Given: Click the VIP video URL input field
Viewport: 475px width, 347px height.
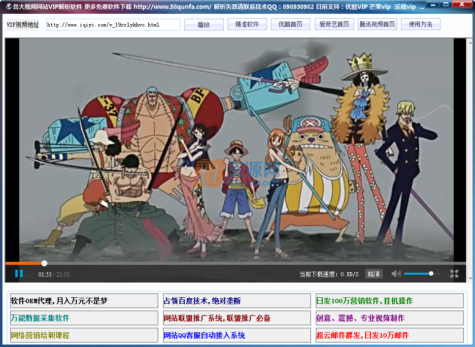Looking at the screenshot, I should pos(113,25).
